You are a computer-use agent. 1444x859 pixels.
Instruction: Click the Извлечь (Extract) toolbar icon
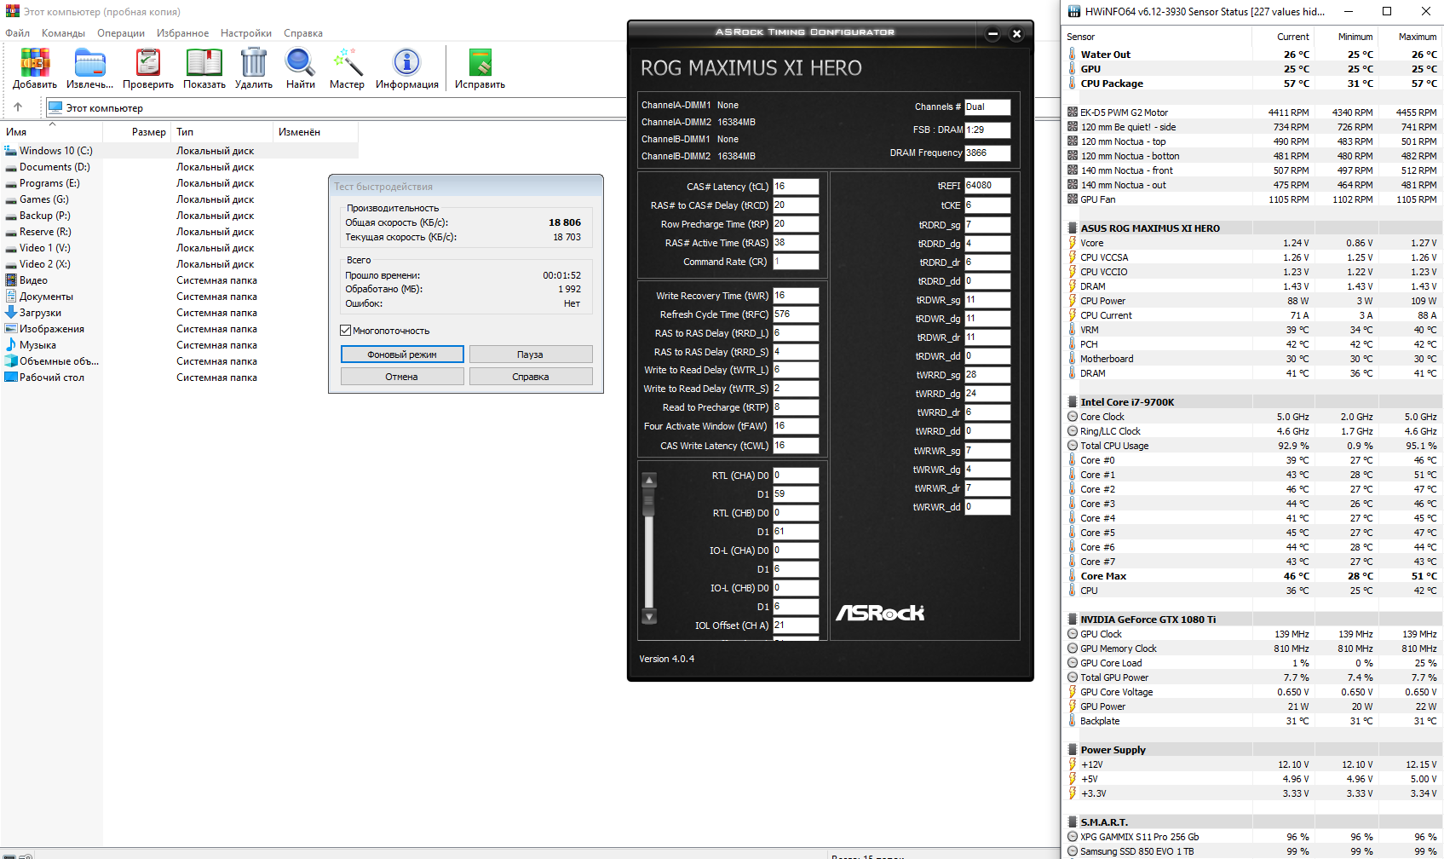[x=89, y=63]
